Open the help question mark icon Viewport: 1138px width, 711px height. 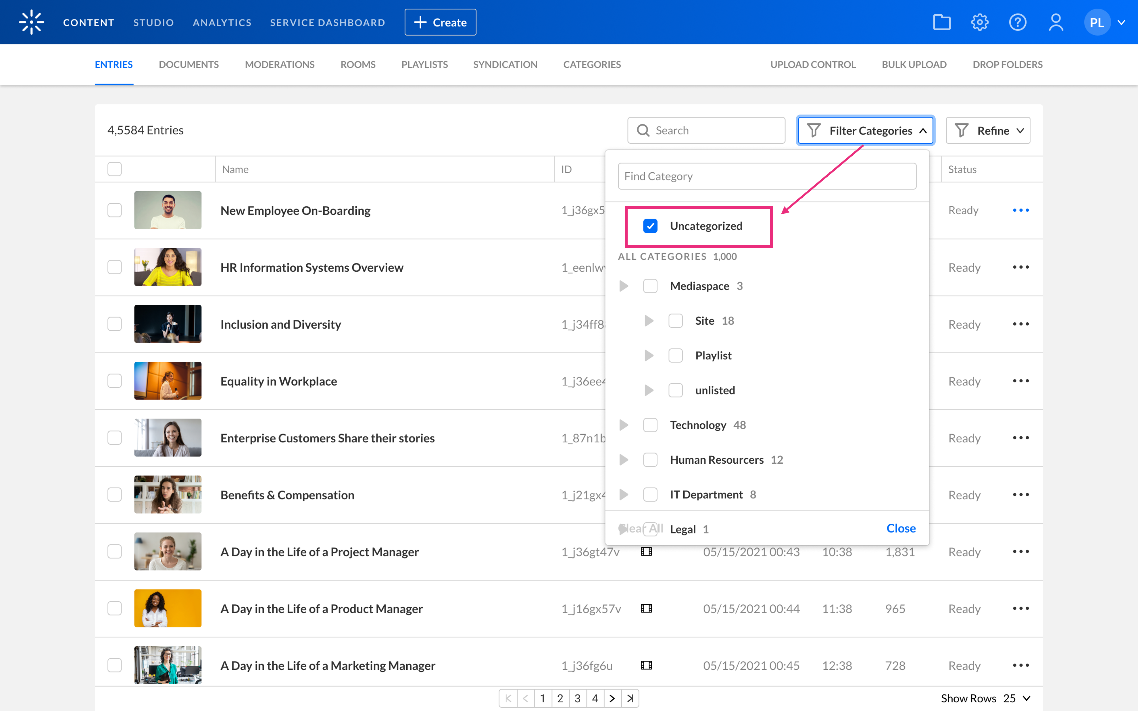coord(1018,22)
